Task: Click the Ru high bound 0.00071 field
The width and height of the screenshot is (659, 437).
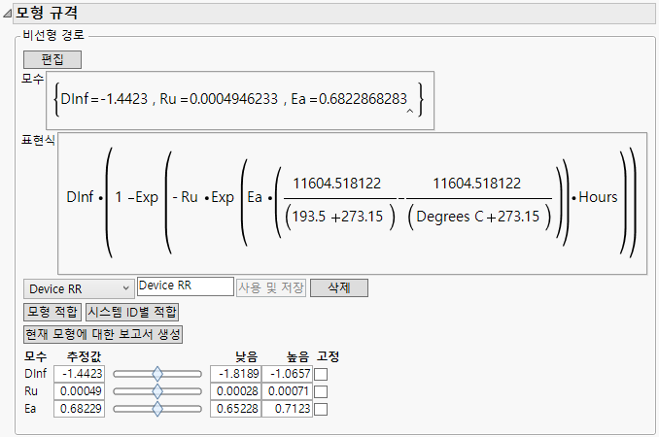Action: point(287,391)
